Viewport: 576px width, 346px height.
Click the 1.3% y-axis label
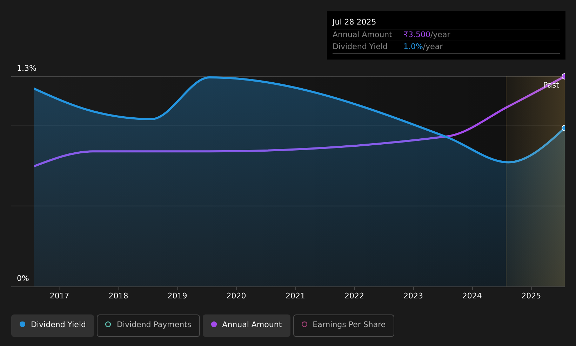27,68
